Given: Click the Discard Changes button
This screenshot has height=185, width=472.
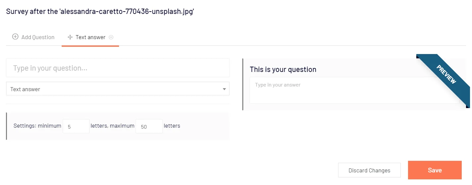Looking at the screenshot, I should (x=369, y=170).
